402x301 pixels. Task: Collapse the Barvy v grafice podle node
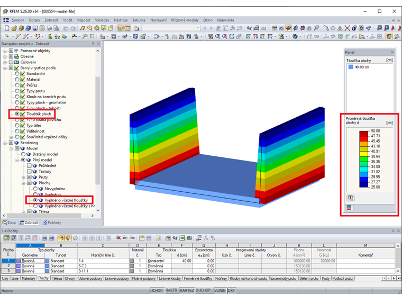(5, 68)
